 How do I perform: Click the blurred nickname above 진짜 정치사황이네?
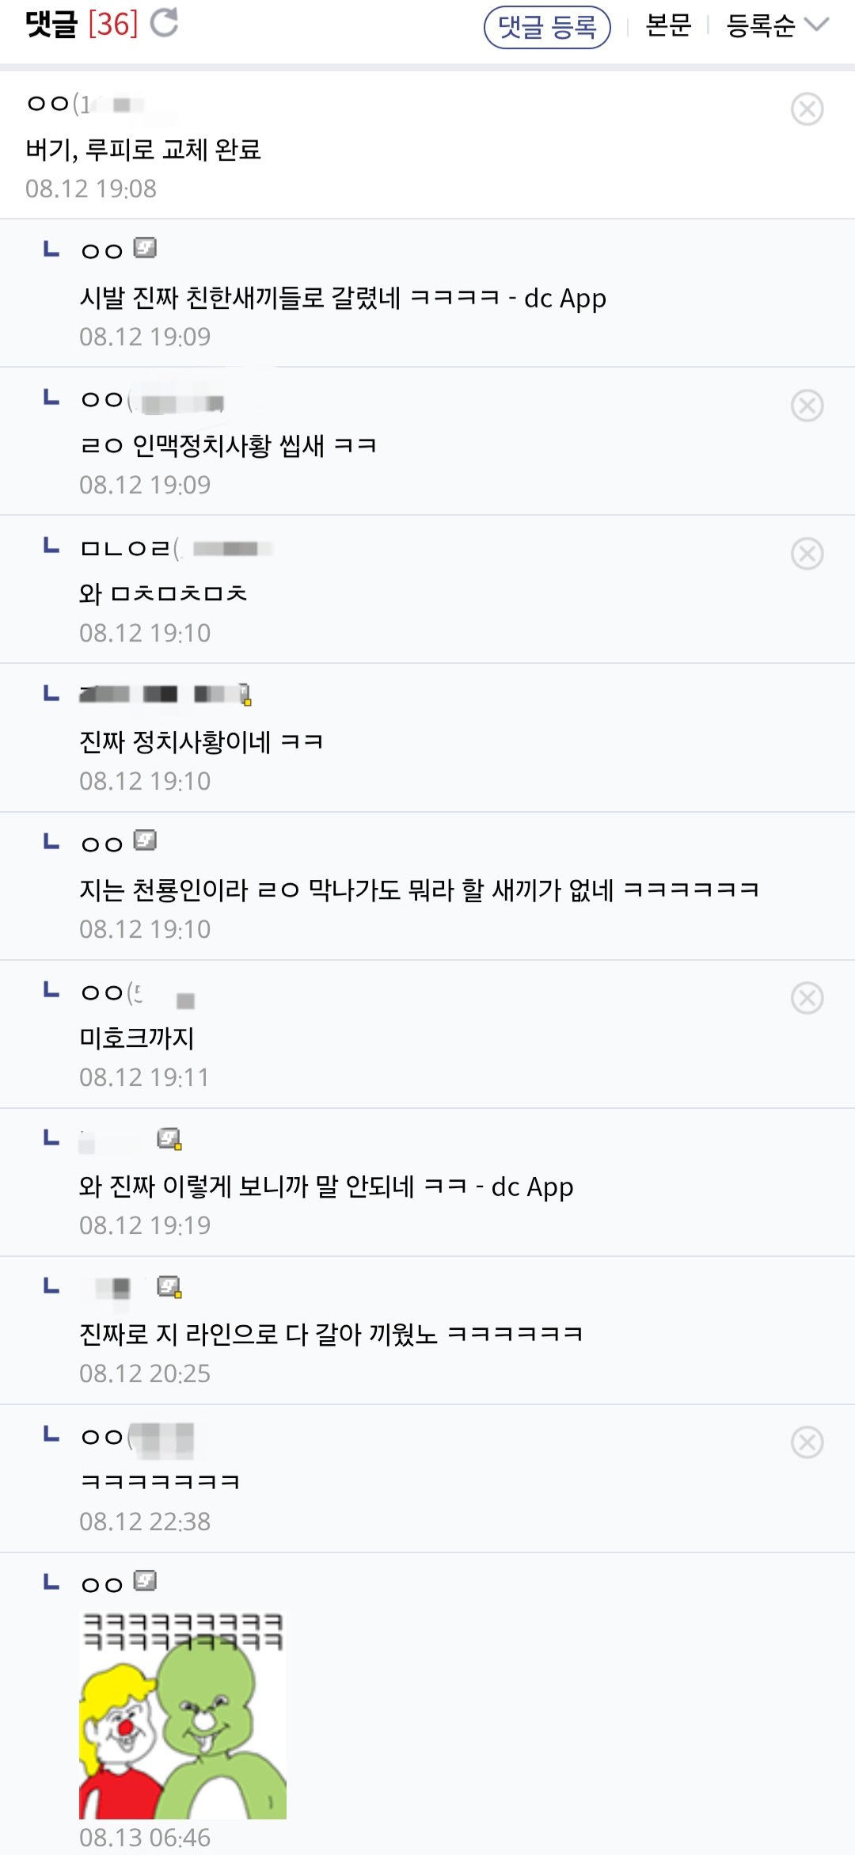click(x=161, y=695)
